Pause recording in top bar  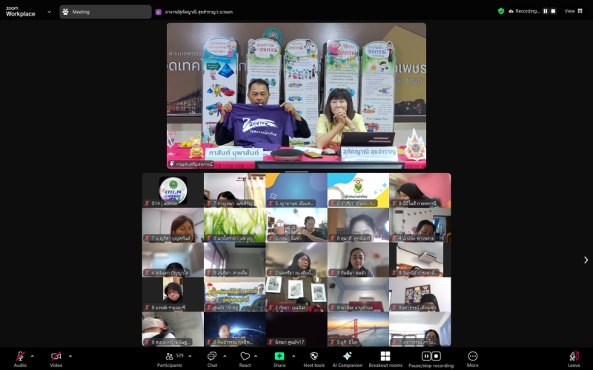[x=546, y=11]
